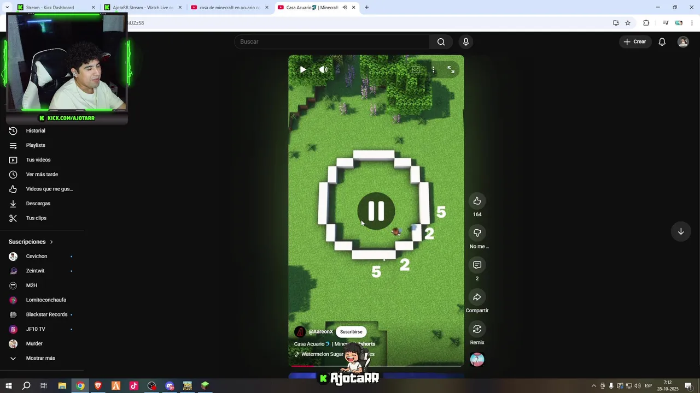Screen dimensions: 700x393
Task: Click the Compartir share icon
Action: point(477,297)
